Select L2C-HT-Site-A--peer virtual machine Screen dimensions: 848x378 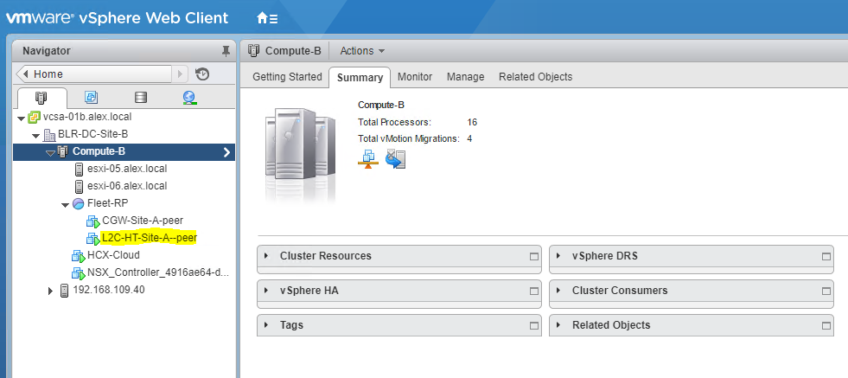[149, 238]
